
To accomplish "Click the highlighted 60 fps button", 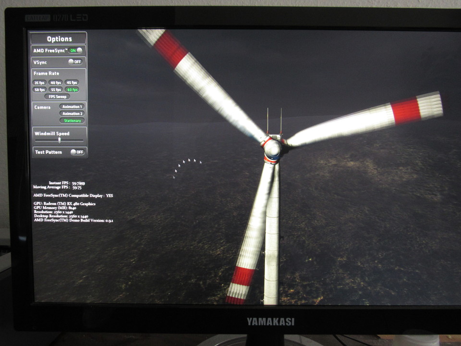I will (x=72, y=90).
